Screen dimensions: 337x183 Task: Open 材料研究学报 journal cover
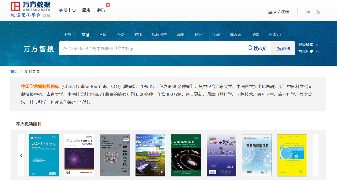pos(115,155)
